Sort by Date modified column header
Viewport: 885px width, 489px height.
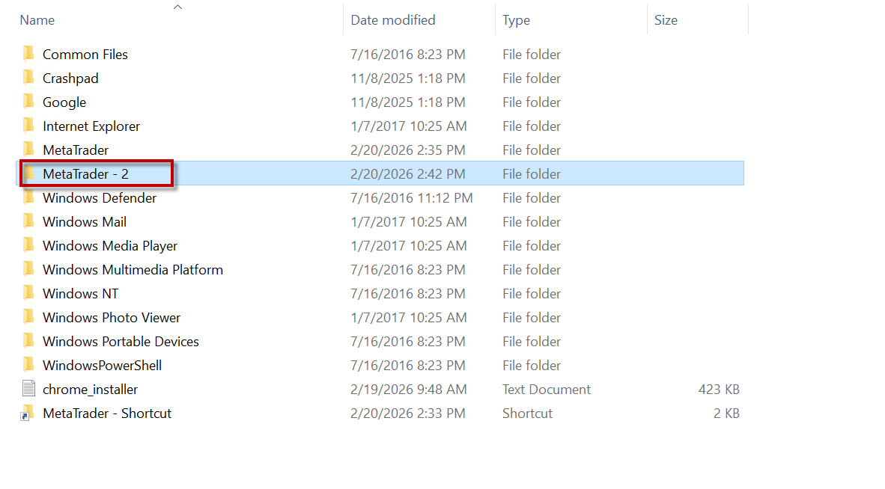click(392, 20)
